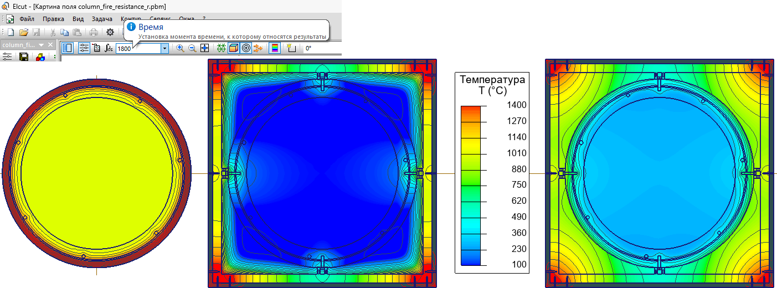Toggle the color map display button
The height and width of the screenshot is (288, 777).
(x=234, y=48)
